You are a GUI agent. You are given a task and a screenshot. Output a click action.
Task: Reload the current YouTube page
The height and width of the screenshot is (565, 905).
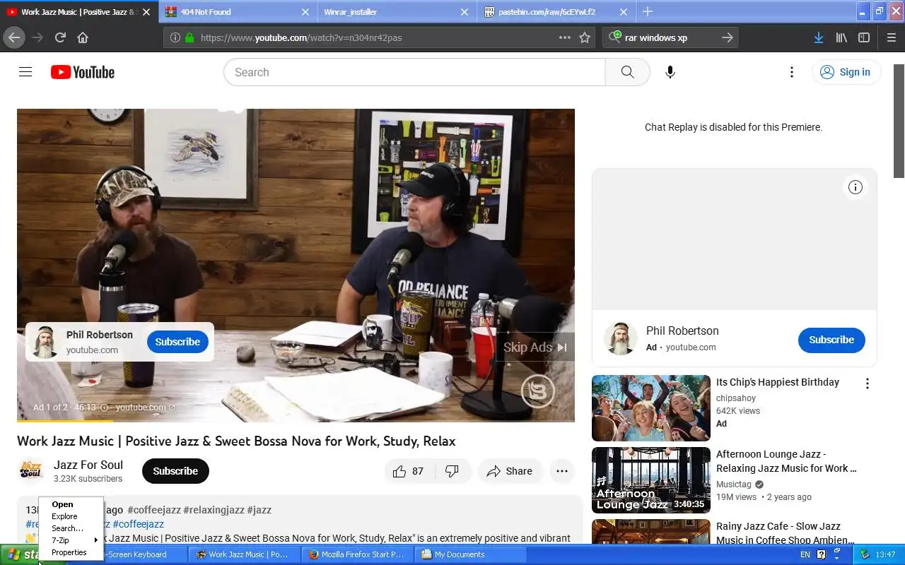[x=60, y=37]
